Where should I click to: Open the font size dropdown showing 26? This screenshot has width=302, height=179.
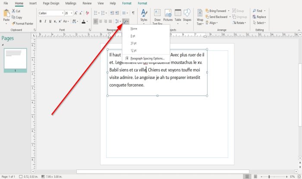click(72, 13)
